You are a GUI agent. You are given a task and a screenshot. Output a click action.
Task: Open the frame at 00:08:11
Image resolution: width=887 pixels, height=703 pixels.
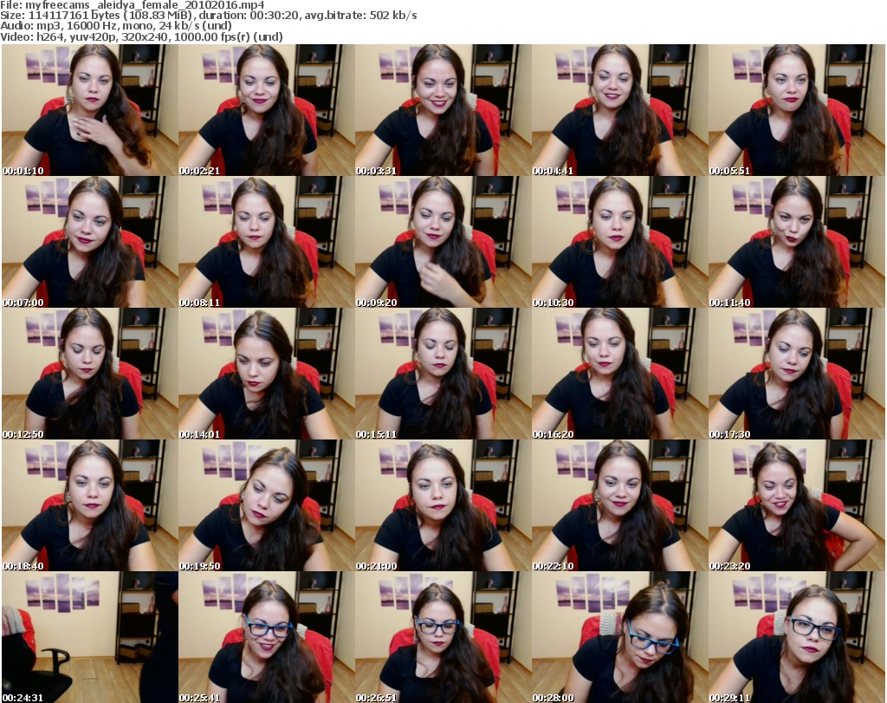[267, 242]
